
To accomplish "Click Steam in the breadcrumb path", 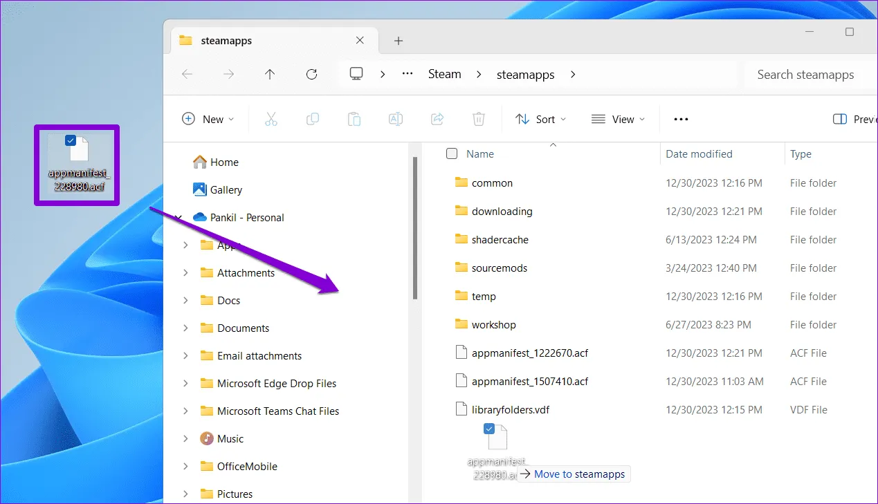I will pos(444,75).
